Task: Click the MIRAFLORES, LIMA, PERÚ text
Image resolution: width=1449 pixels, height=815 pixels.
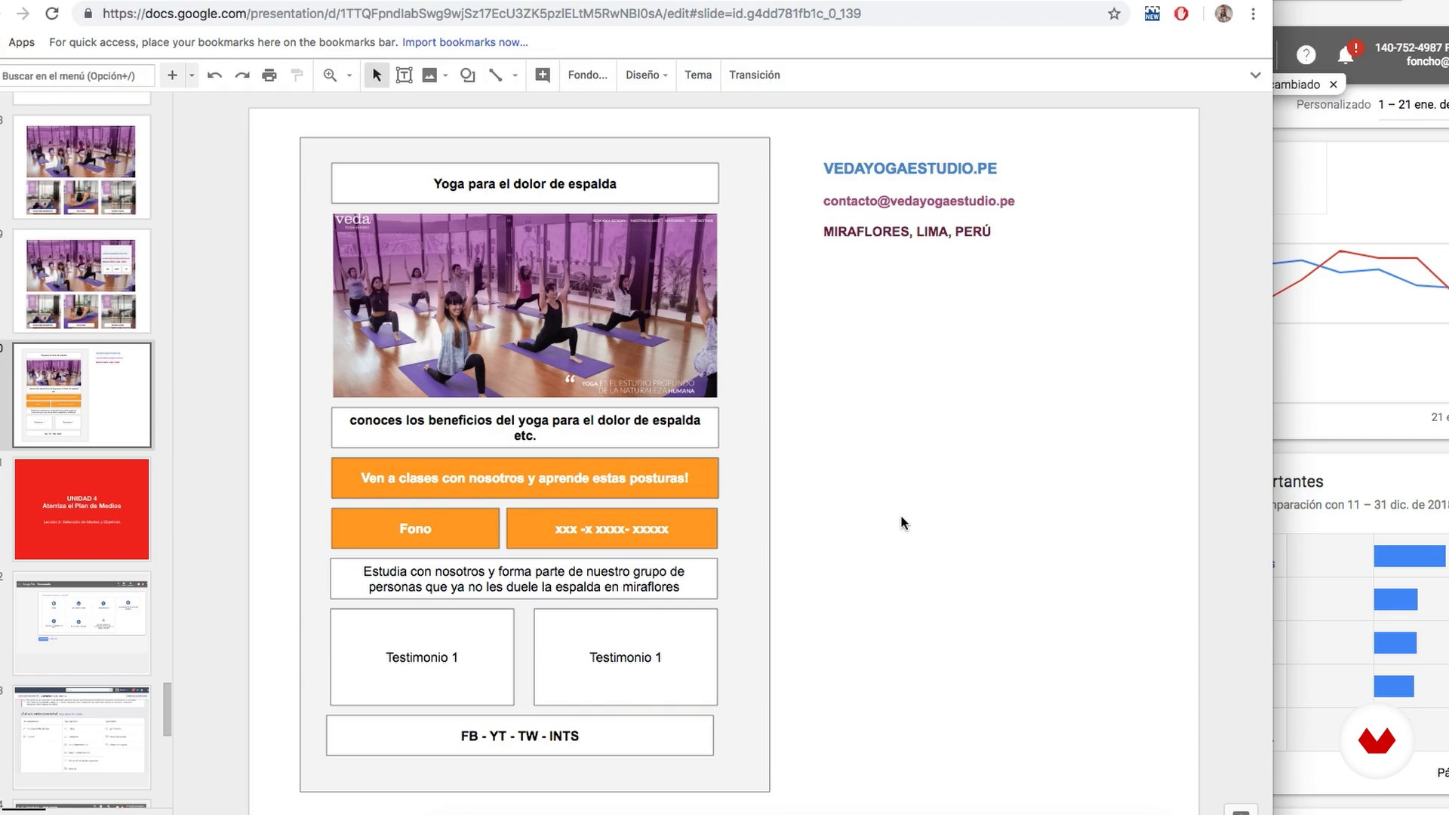Action: (906, 232)
